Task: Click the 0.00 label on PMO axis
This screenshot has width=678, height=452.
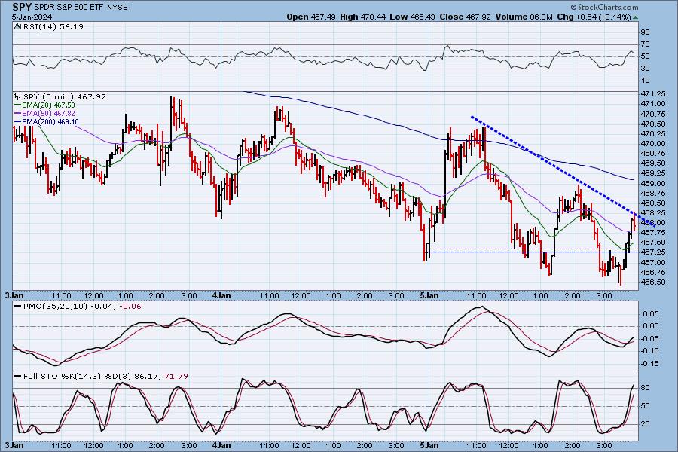Action: coord(651,326)
